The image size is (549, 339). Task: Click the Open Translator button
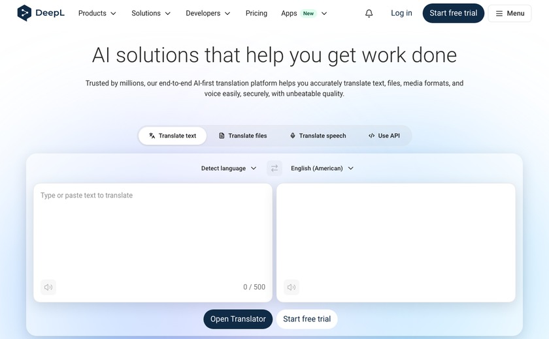(x=238, y=319)
